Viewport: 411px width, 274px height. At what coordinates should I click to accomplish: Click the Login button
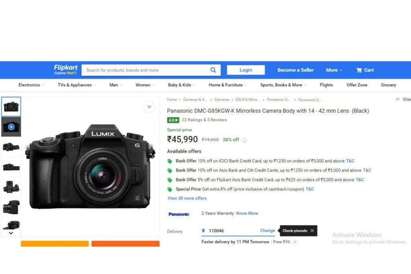[x=246, y=70]
